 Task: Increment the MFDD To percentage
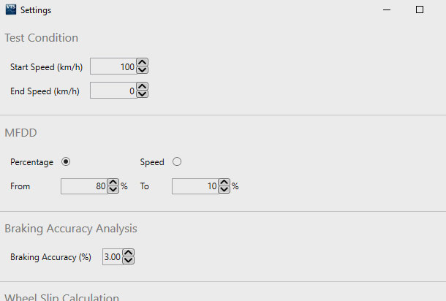pos(224,183)
